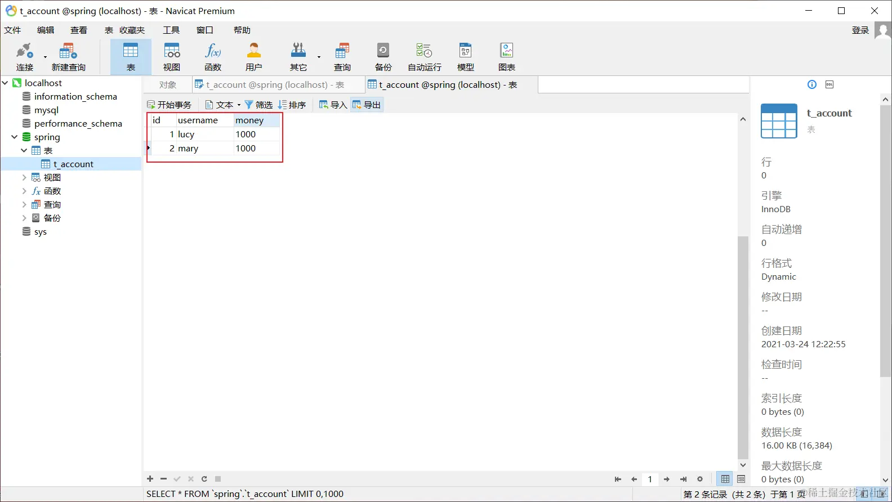Open the 其它 dropdown arrow
This screenshot has height=502, width=892.
[319, 57]
